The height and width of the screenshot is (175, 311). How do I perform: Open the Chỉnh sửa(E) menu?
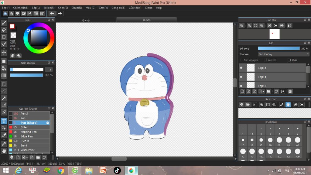(x=21, y=8)
